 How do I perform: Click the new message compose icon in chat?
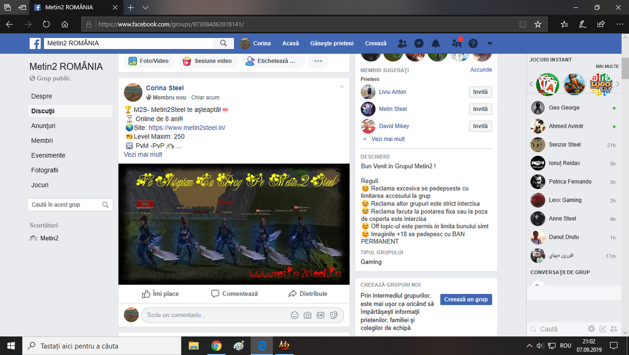pos(602,329)
